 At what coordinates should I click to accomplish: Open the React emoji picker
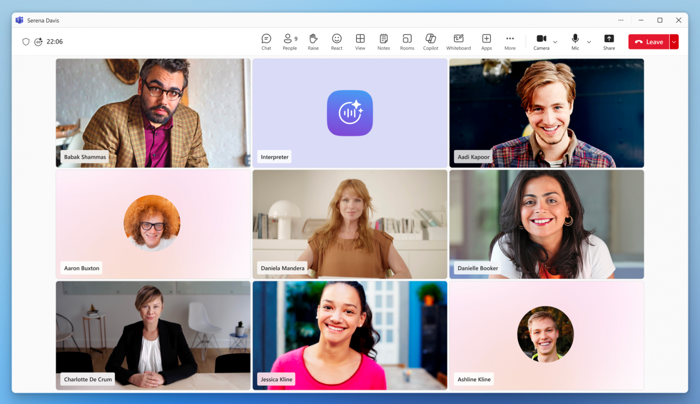pos(336,42)
